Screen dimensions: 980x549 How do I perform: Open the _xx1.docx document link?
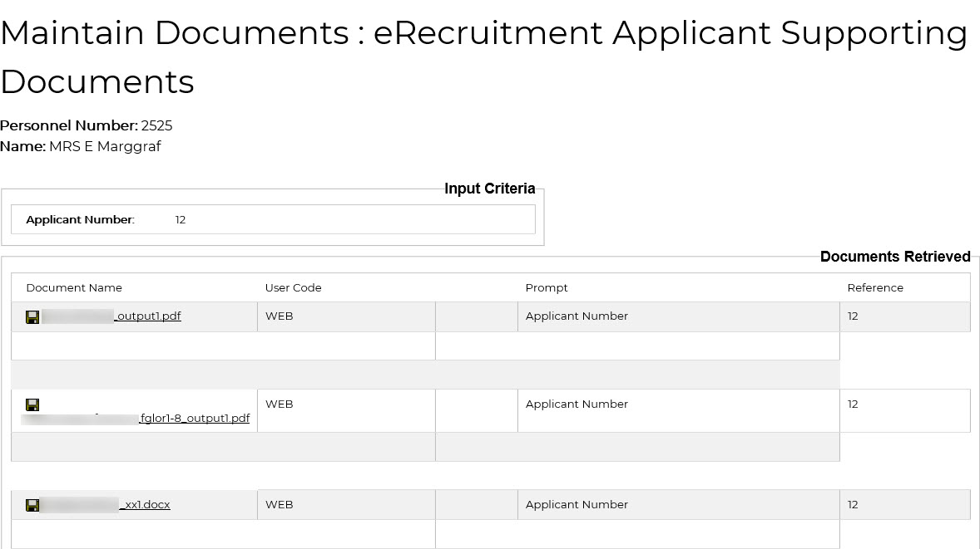145,505
